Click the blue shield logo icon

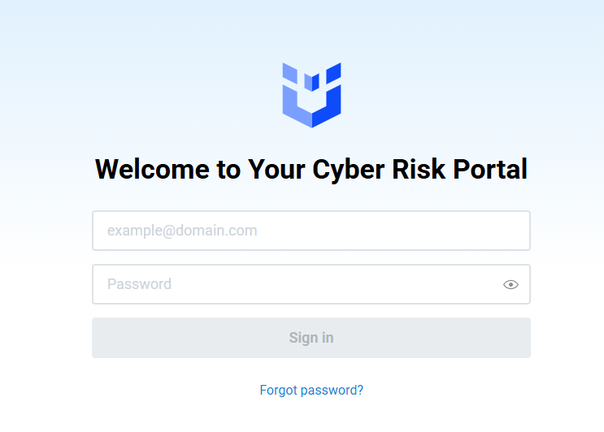tap(311, 95)
